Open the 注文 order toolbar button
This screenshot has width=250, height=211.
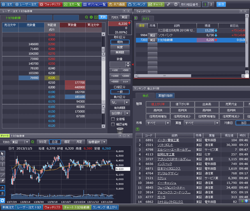[7, 4]
